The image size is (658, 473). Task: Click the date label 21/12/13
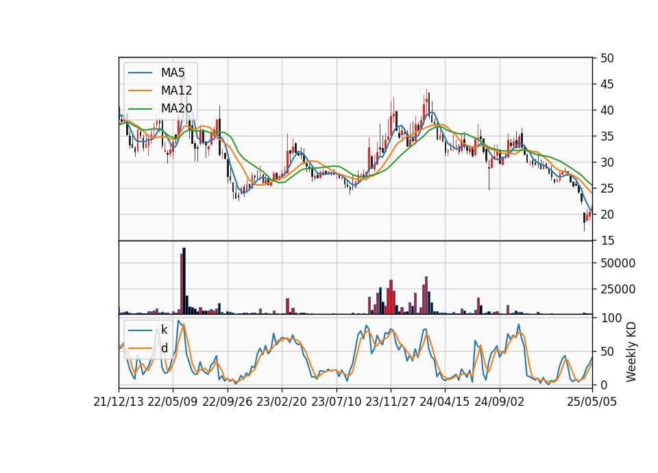119,402
